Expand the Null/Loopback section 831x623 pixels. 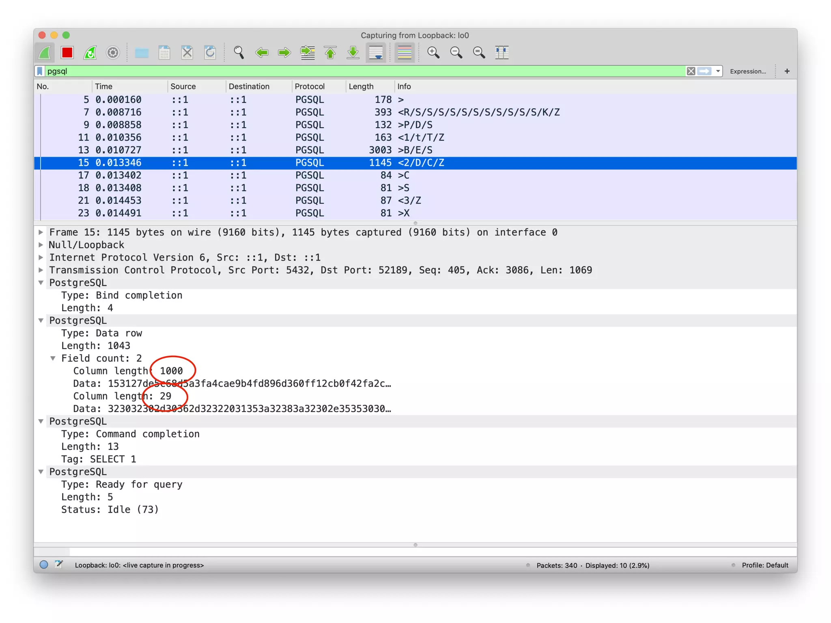[41, 245]
